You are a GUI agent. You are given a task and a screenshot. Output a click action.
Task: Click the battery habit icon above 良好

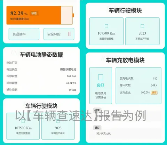(x=101, y=77)
